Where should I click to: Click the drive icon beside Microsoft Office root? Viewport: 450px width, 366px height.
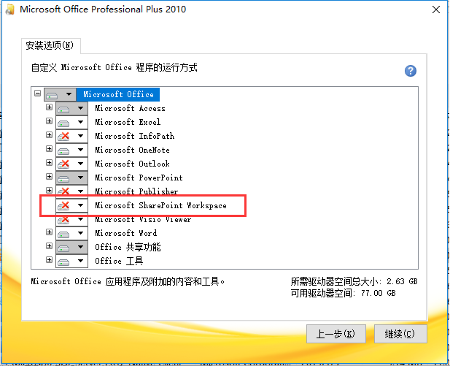coord(52,95)
